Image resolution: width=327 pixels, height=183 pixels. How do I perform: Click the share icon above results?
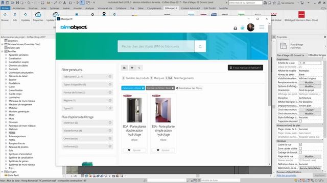(139, 68)
